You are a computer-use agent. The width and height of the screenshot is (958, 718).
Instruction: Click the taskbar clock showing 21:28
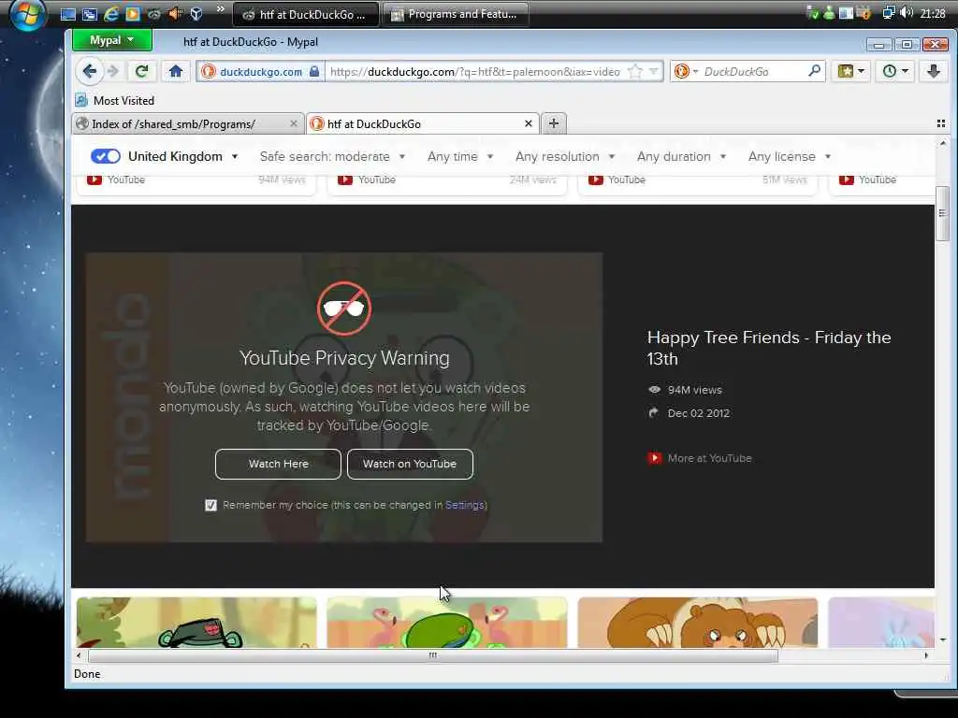coord(933,13)
